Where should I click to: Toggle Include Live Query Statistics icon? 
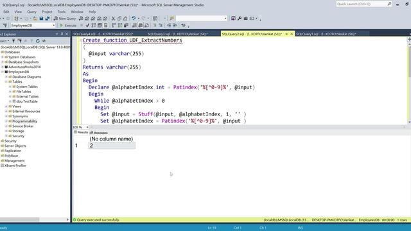coord(120,26)
